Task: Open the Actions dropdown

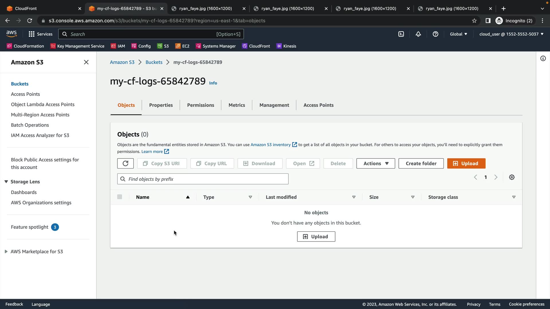Action: click(x=376, y=163)
